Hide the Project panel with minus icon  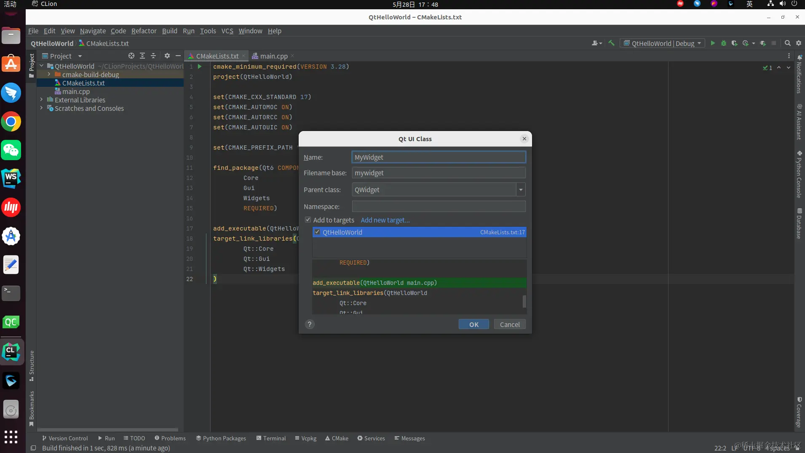(x=178, y=56)
